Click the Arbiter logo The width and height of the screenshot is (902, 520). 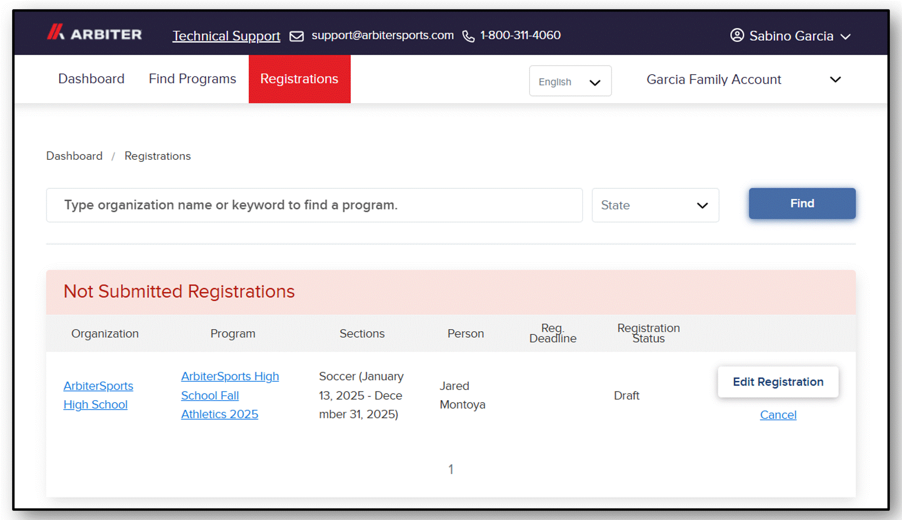point(94,33)
